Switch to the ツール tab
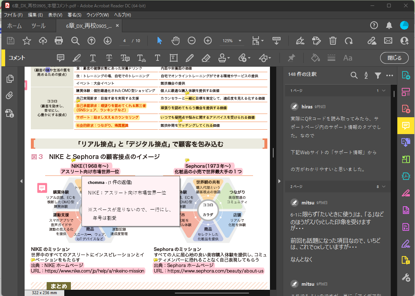 (38, 26)
